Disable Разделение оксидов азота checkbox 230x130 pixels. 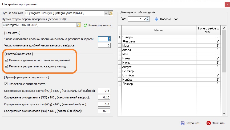click(6, 84)
